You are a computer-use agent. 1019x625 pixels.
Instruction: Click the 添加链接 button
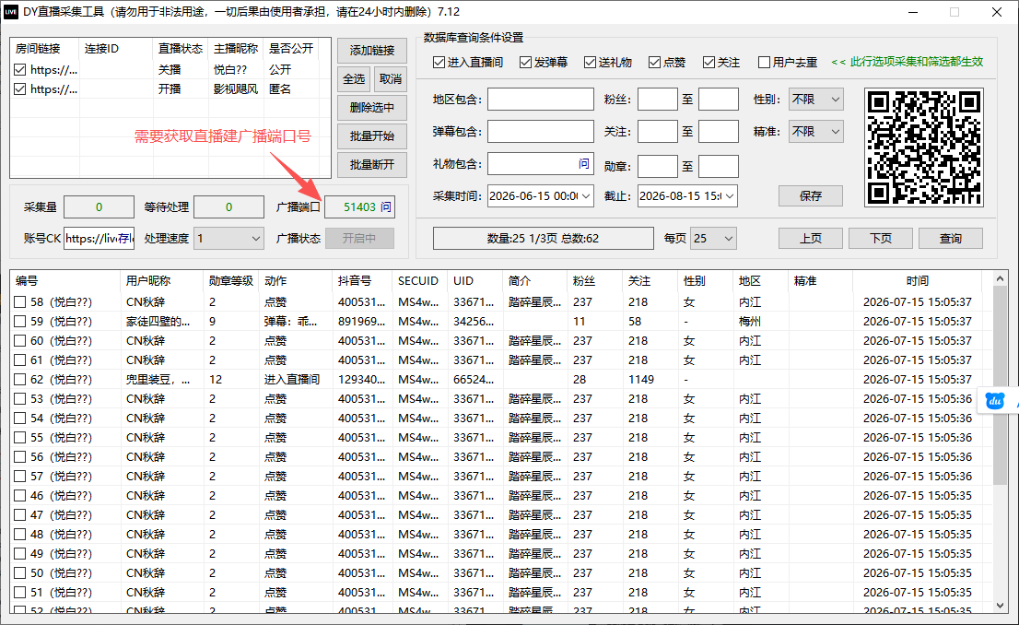click(x=371, y=50)
